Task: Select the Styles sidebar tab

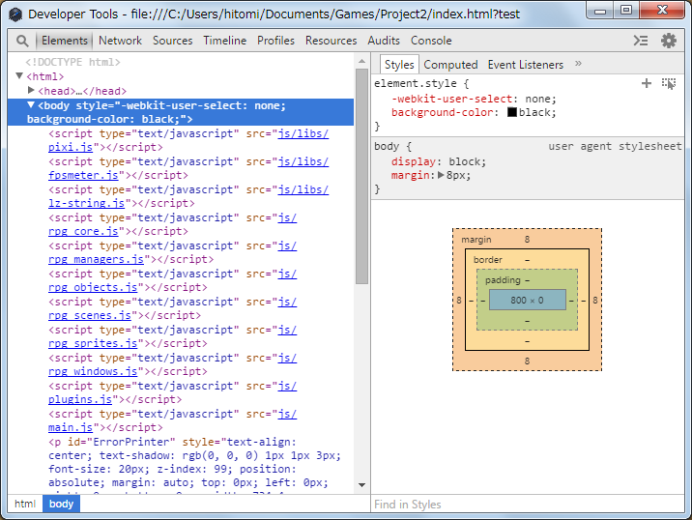Action: (399, 65)
